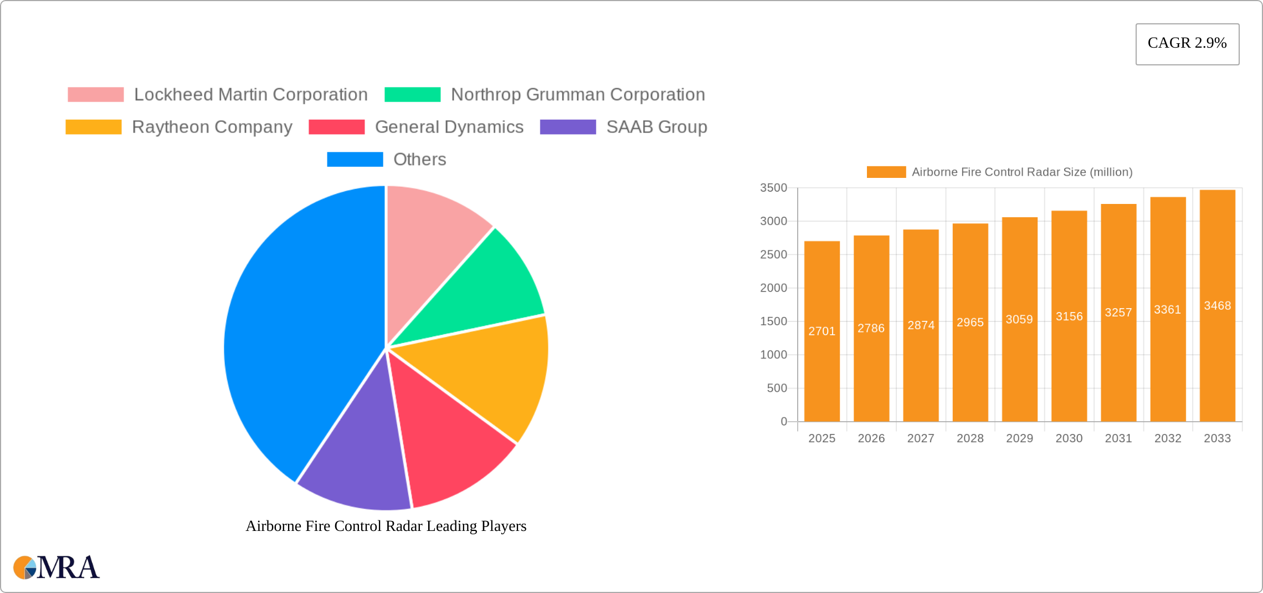Select the Northrop Grumman Corporation legend label
This screenshot has width=1263, height=593.
578,94
